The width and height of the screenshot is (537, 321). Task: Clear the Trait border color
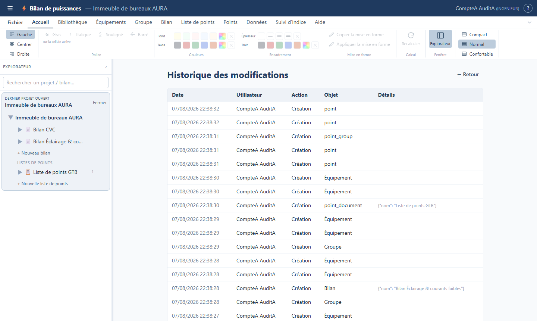315,45
